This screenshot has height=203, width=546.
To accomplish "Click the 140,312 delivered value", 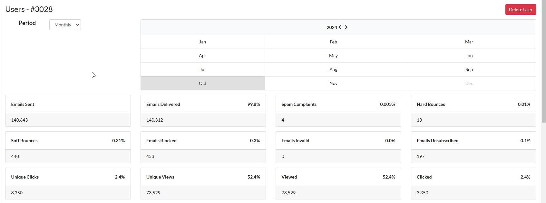I will tap(155, 120).
